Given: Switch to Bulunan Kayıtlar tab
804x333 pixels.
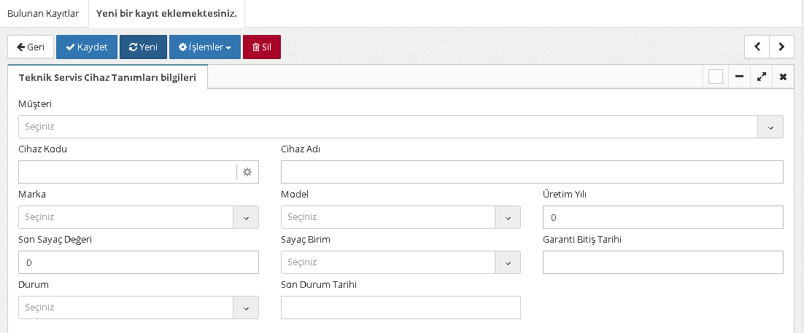Looking at the screenshot, I should [43, 13].
